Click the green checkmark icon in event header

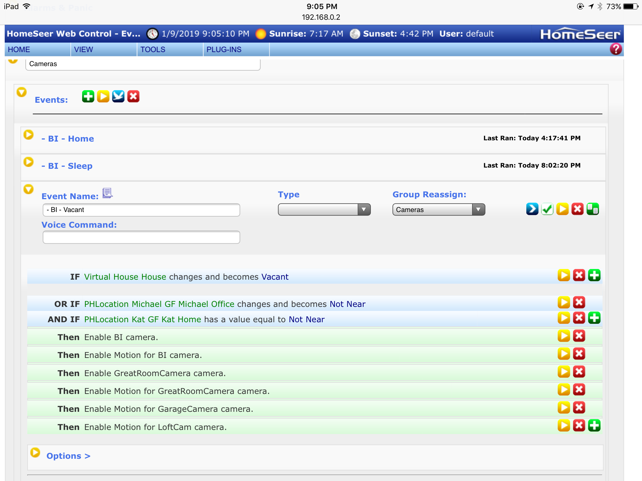[x=547, y=209]
